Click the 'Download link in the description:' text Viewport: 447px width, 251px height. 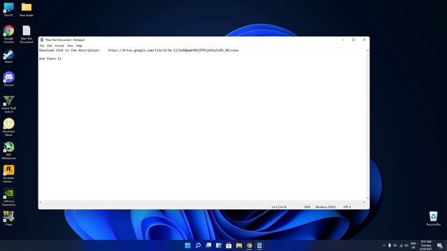(70, 50)
